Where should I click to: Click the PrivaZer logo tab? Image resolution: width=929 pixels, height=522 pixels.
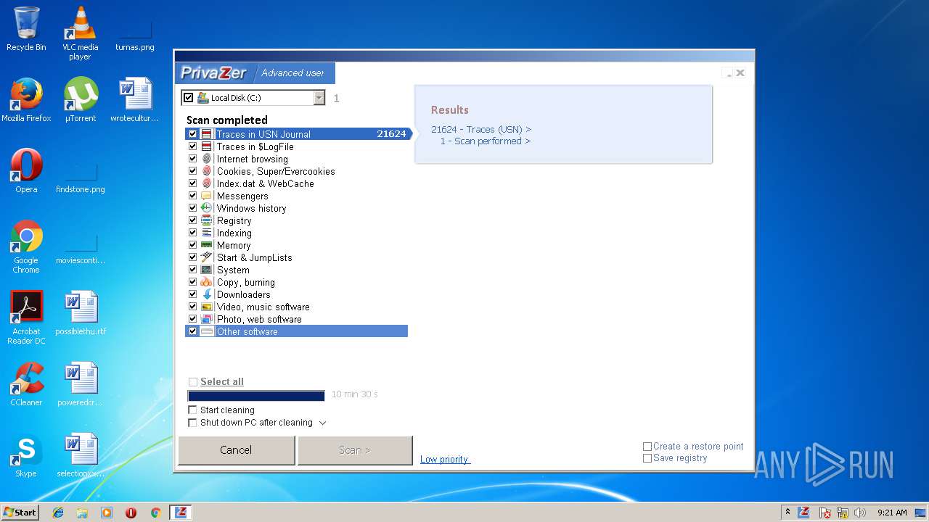[213, 73]
